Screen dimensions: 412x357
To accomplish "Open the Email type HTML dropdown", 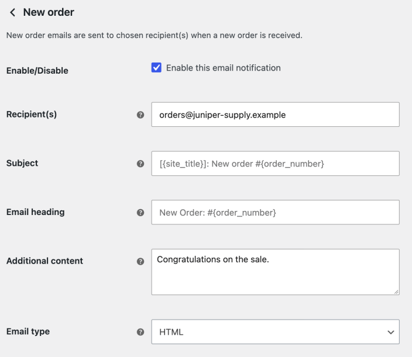I will [276, 331].
